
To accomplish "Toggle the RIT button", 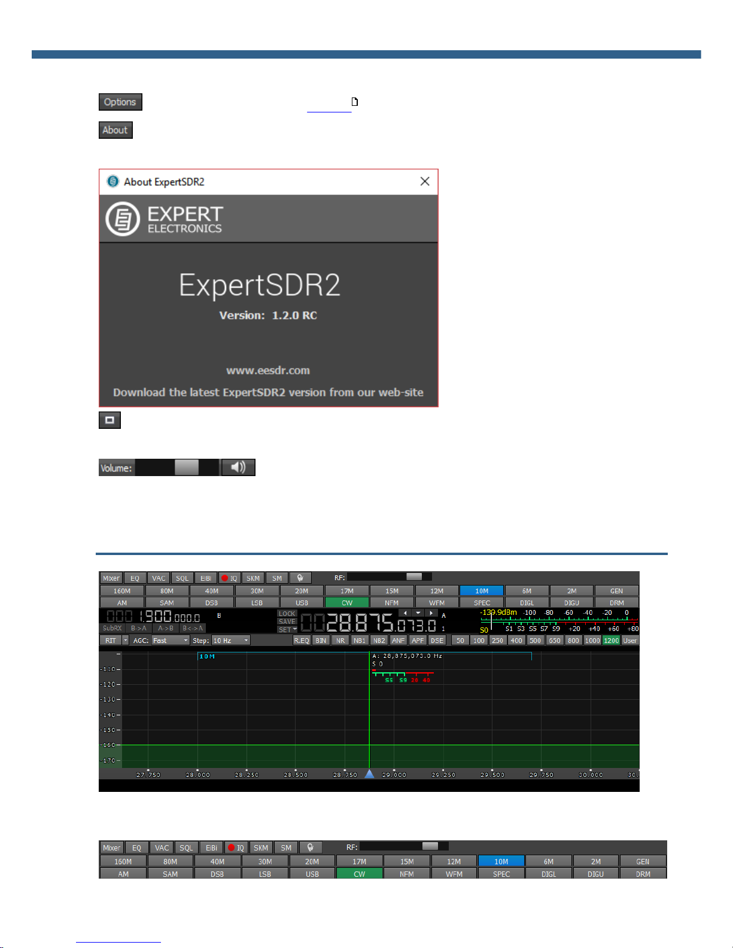I will click(x=111, y=641).
